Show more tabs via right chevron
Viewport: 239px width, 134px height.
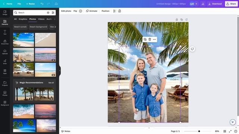[55, 19]
